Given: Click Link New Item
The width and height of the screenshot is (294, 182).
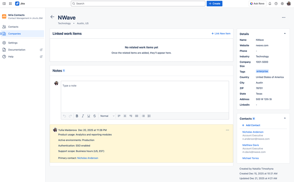Looking at the screenshot, I should click(221, 34).
